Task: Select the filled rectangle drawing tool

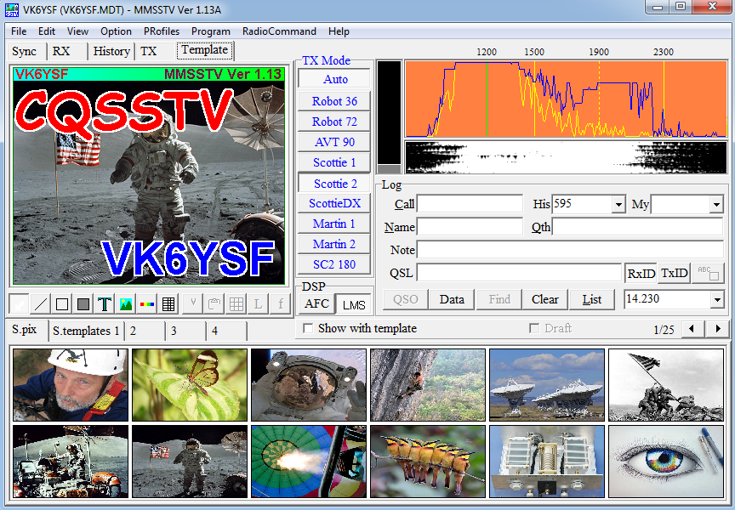Action: click(x=83, y=304)
